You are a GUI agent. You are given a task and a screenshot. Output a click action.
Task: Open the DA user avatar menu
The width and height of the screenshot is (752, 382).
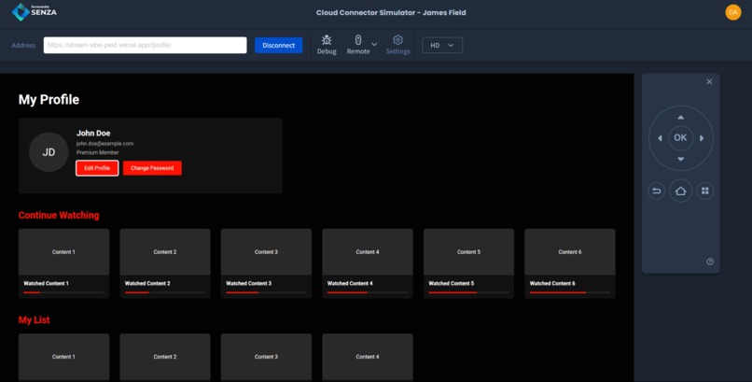coord(732,12)
